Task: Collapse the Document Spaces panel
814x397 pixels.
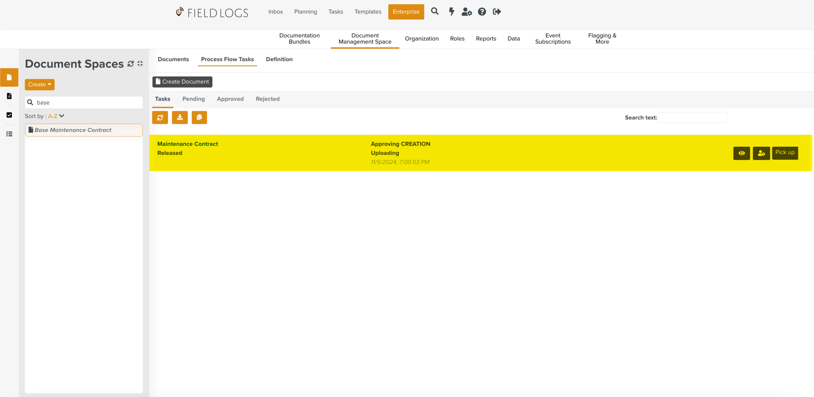Action: (x=140, y=64)
